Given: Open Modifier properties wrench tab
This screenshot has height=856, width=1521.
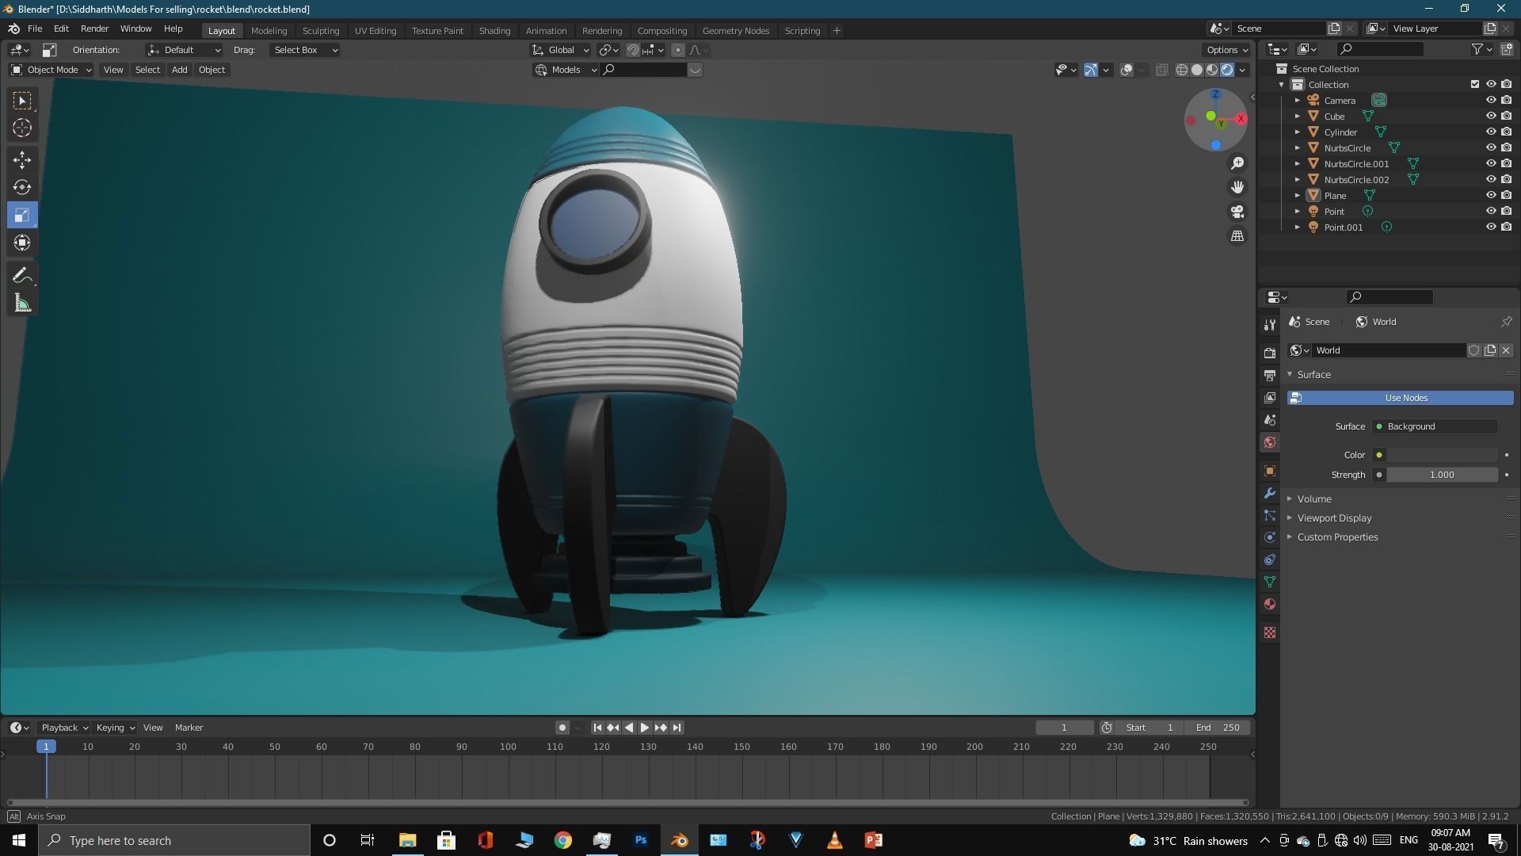Looking at the screenshot, I should pyautogui.click(x=1270, y=493).
